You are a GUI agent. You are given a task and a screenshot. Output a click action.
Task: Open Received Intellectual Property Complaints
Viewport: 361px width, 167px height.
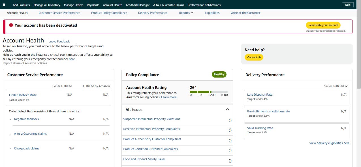pos(151,129)
